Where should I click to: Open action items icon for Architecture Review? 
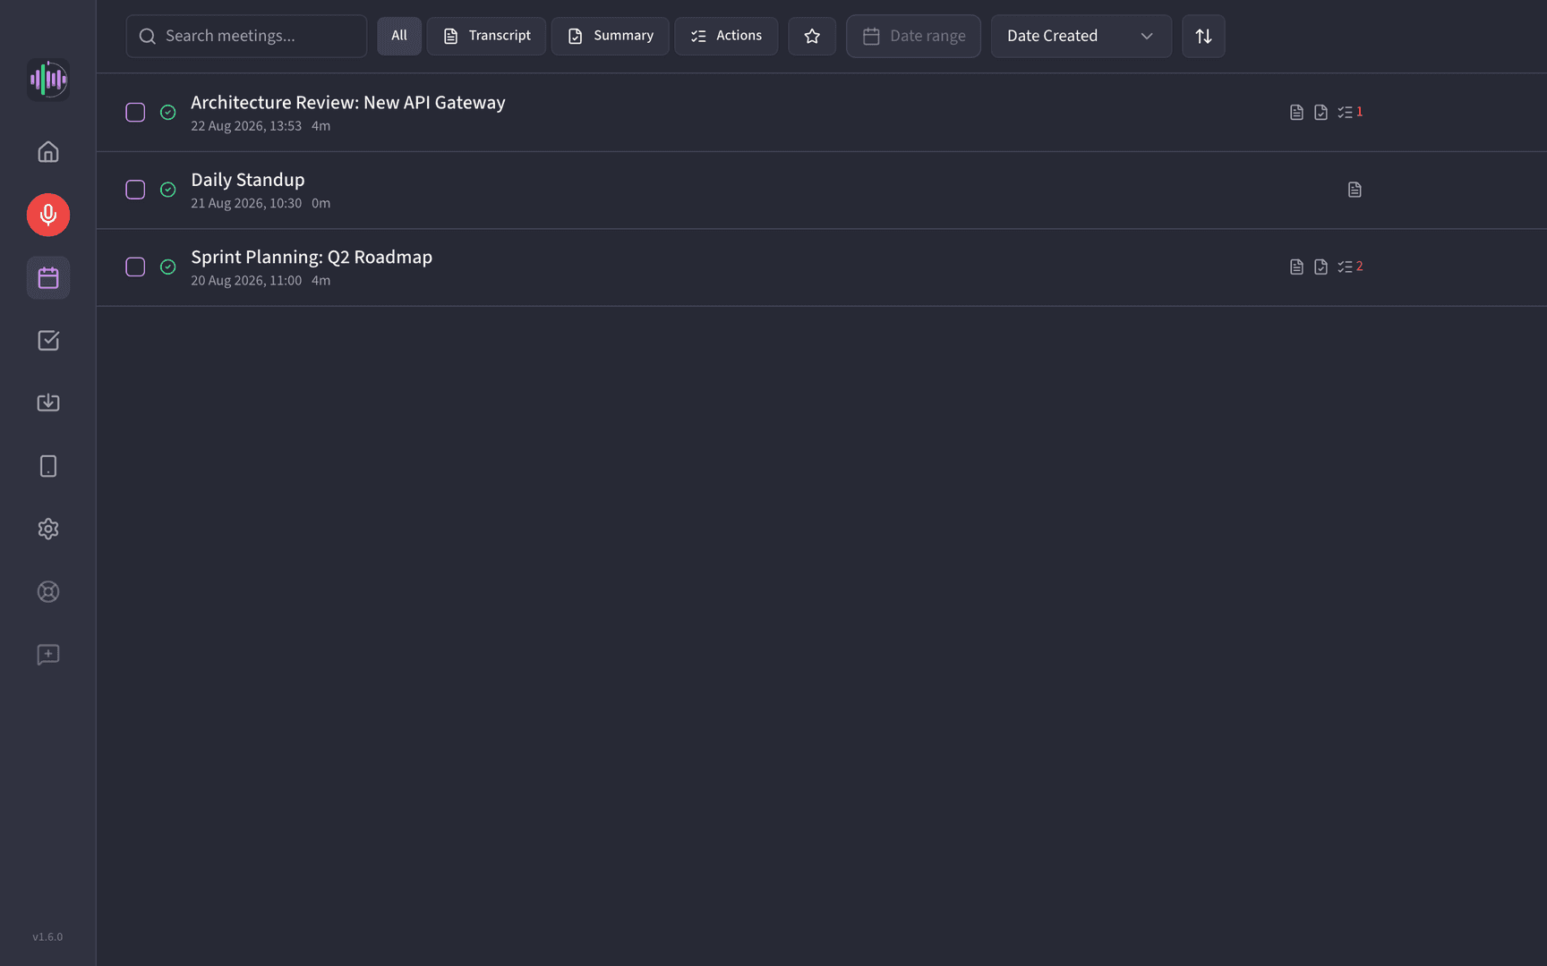(x=1350, y=112)
